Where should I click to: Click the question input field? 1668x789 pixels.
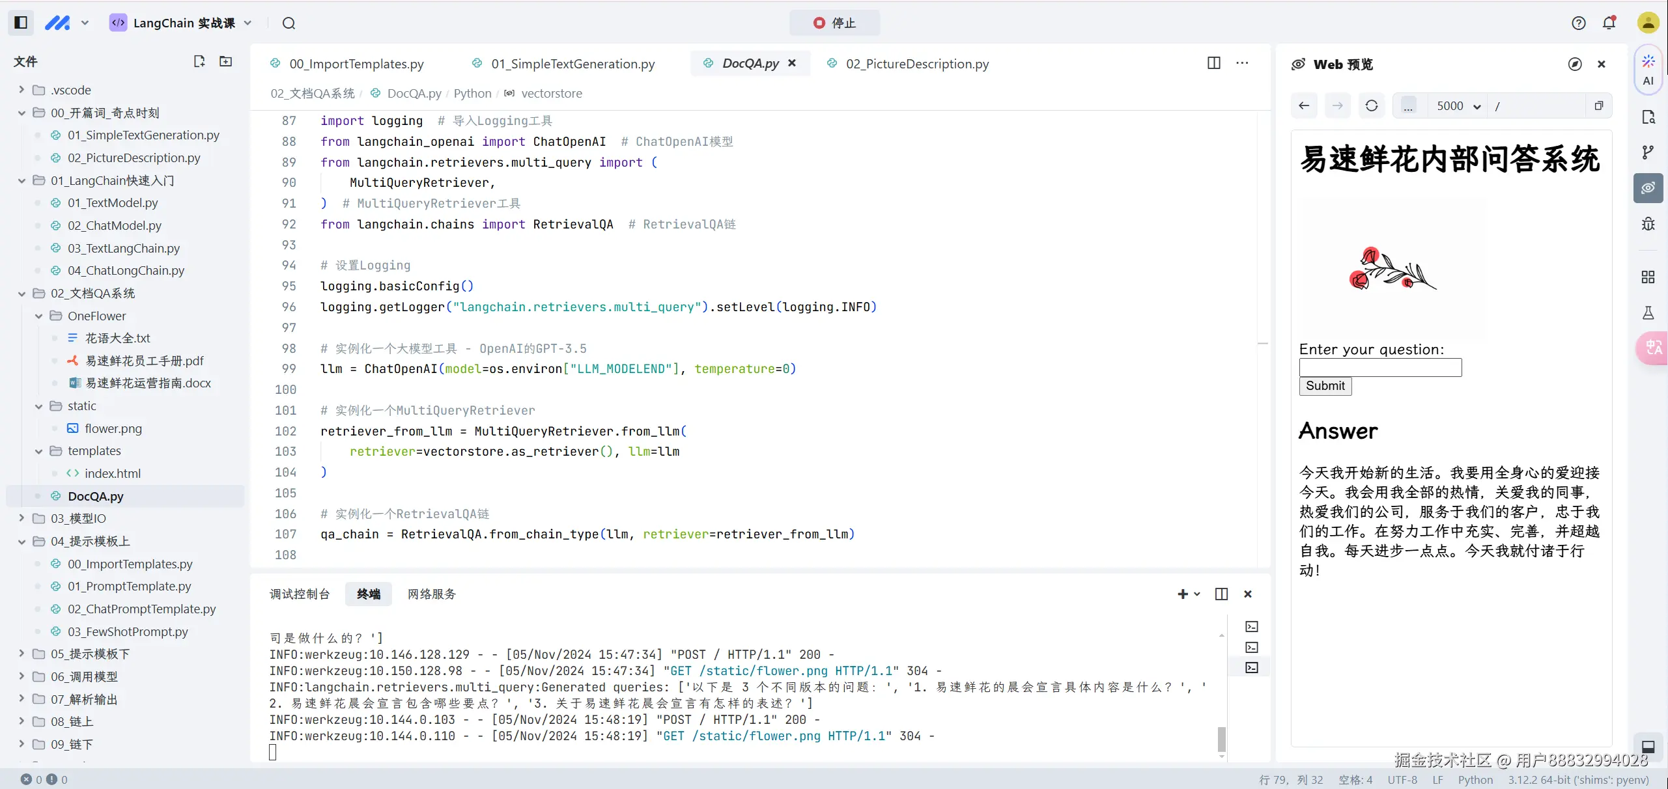(1379, 367)
